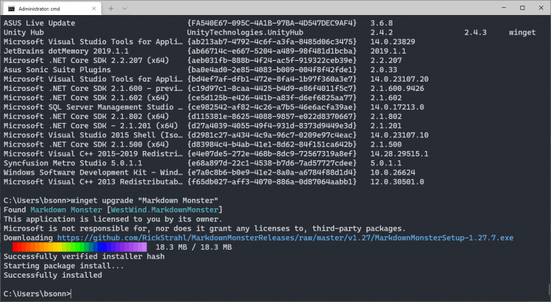
Task: Click 'Microsoft .NET Core SDK 2.2.207 (x64)'
Action: 86,60
